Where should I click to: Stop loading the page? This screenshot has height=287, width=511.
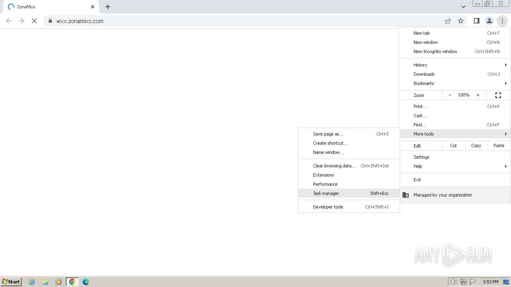[x=34, y=21]
